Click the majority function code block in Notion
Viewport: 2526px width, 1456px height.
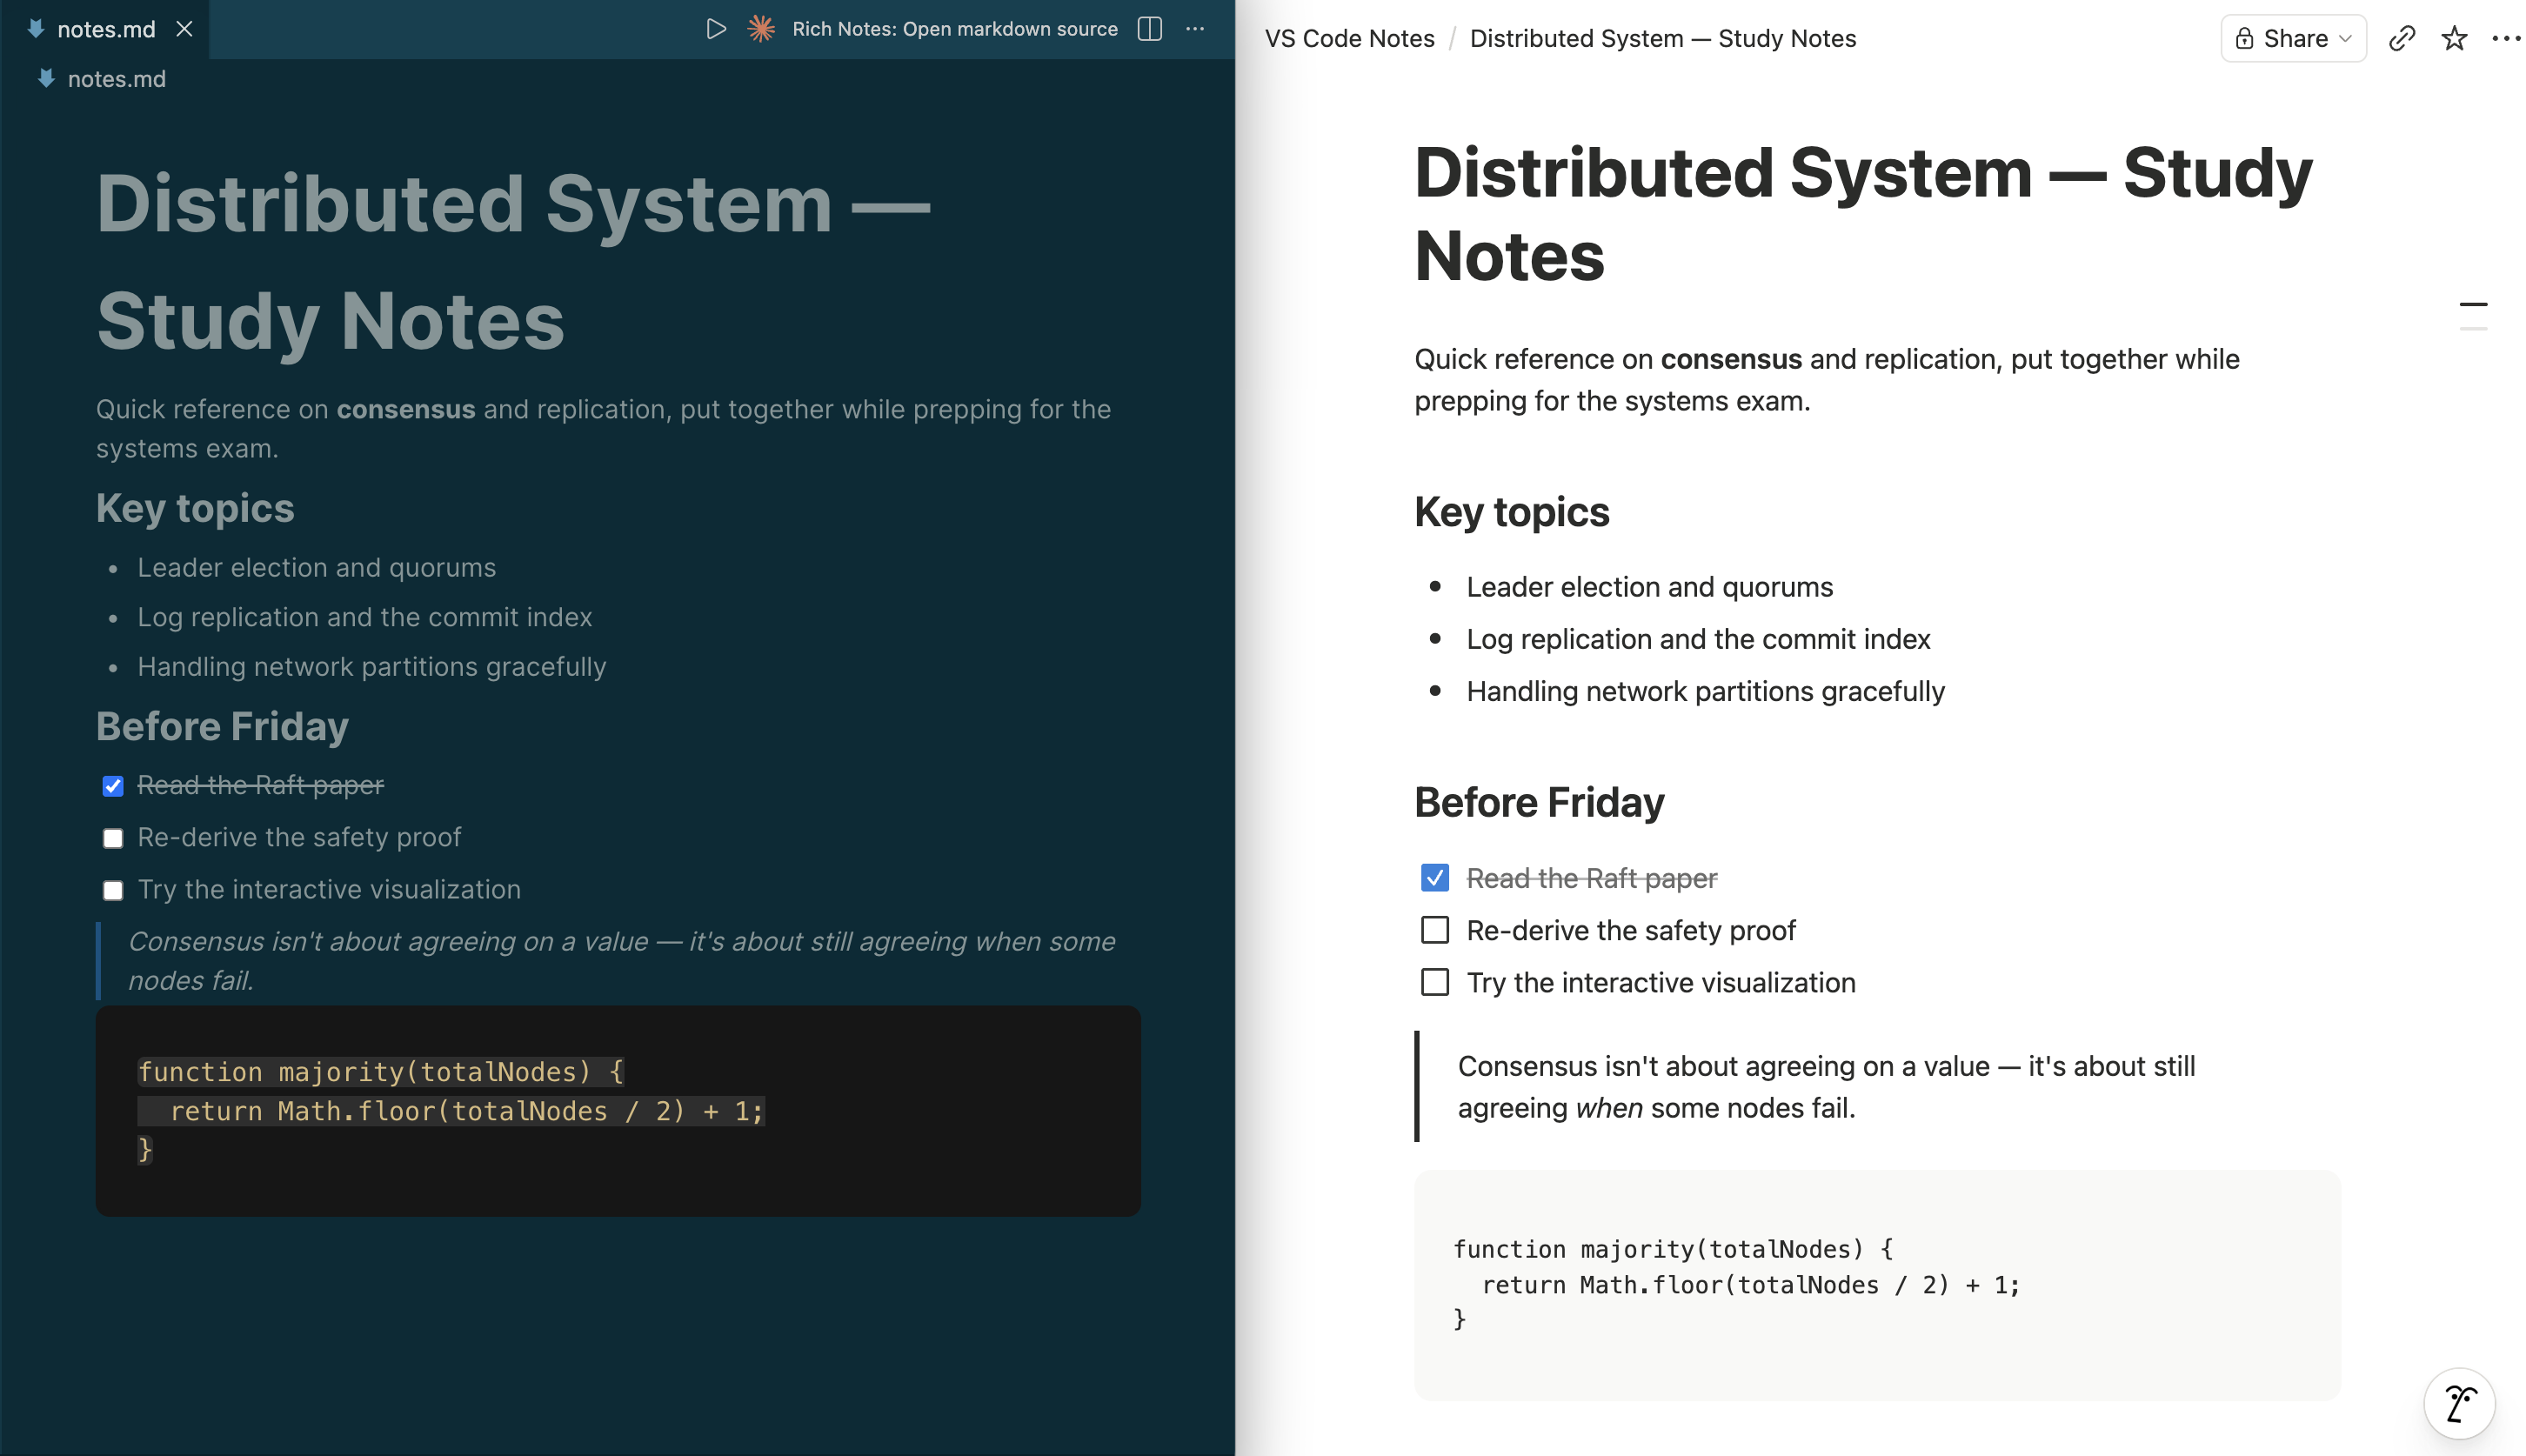pos(1877,1285)
